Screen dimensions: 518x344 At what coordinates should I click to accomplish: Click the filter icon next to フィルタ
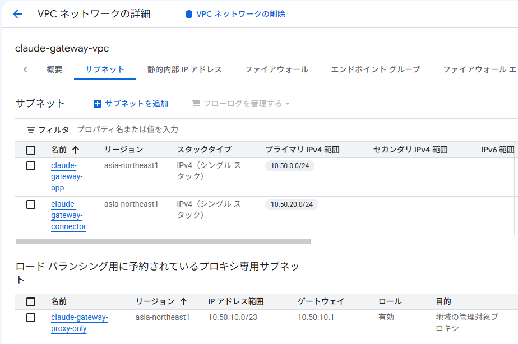tap(31, 130)
